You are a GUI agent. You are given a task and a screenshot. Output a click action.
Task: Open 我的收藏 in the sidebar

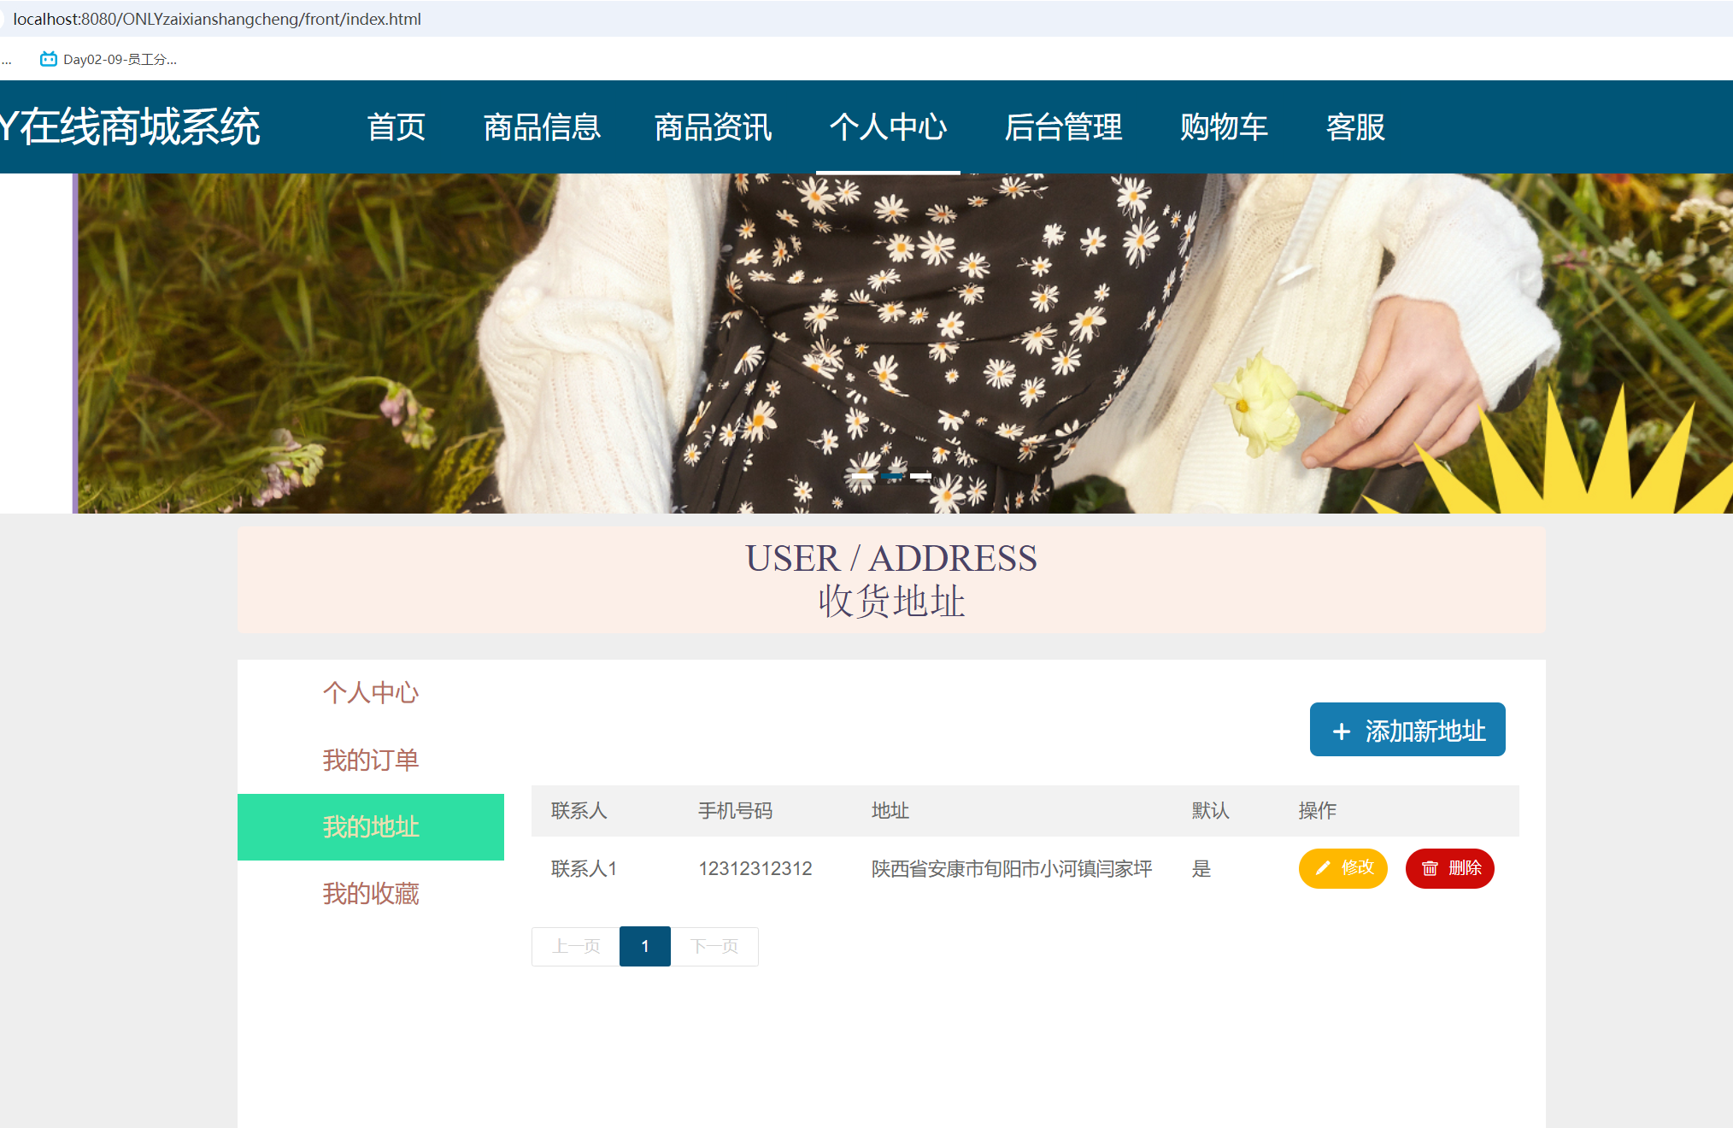tap(371, 894)
